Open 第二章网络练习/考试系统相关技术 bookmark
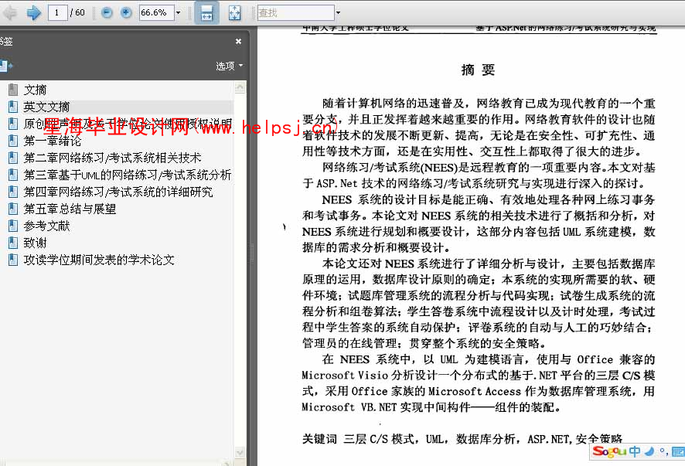This screenshot has width=685, height=466. coord(113,158)
